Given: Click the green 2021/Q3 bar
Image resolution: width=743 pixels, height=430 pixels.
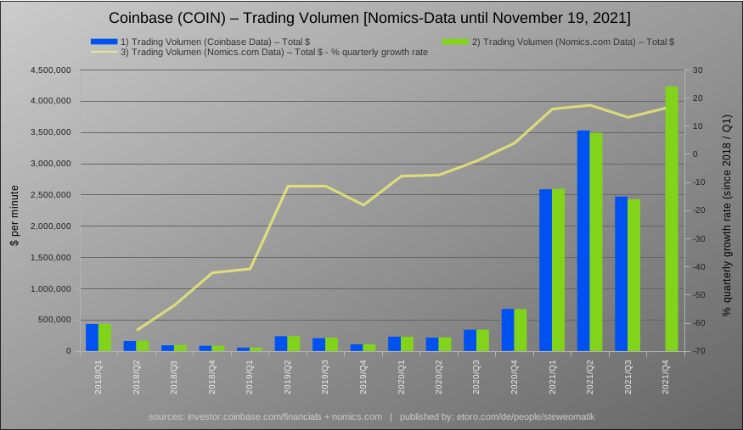Looking at the screenshot, I should [634, 275].
